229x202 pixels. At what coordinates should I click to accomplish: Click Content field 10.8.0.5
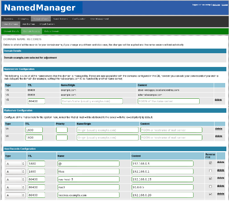(x=163, y=187)
